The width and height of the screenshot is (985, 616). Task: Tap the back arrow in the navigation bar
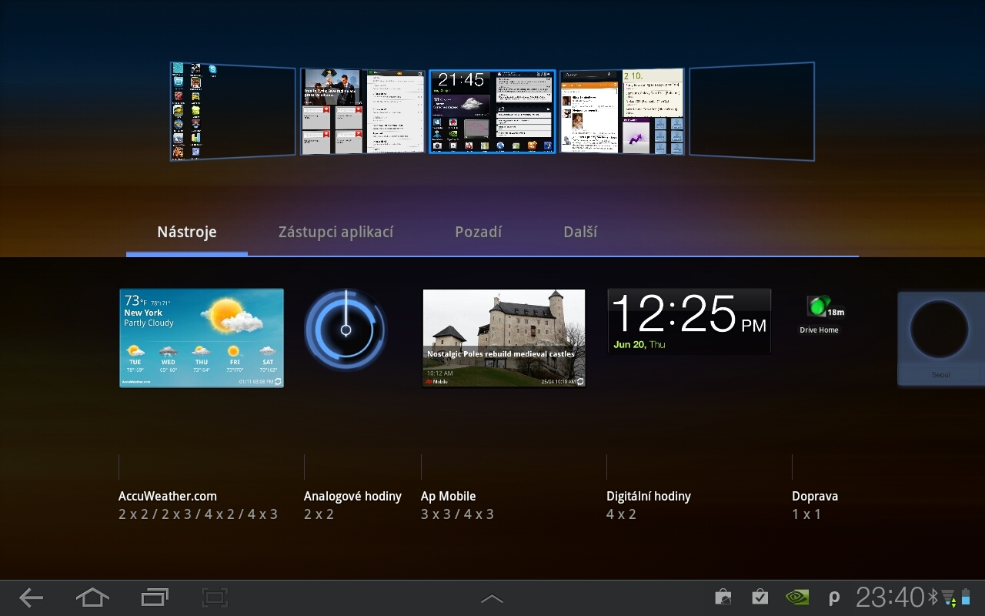(x=31, y=598)
